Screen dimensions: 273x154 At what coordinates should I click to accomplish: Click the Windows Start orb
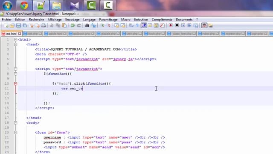tap(7, 5)
